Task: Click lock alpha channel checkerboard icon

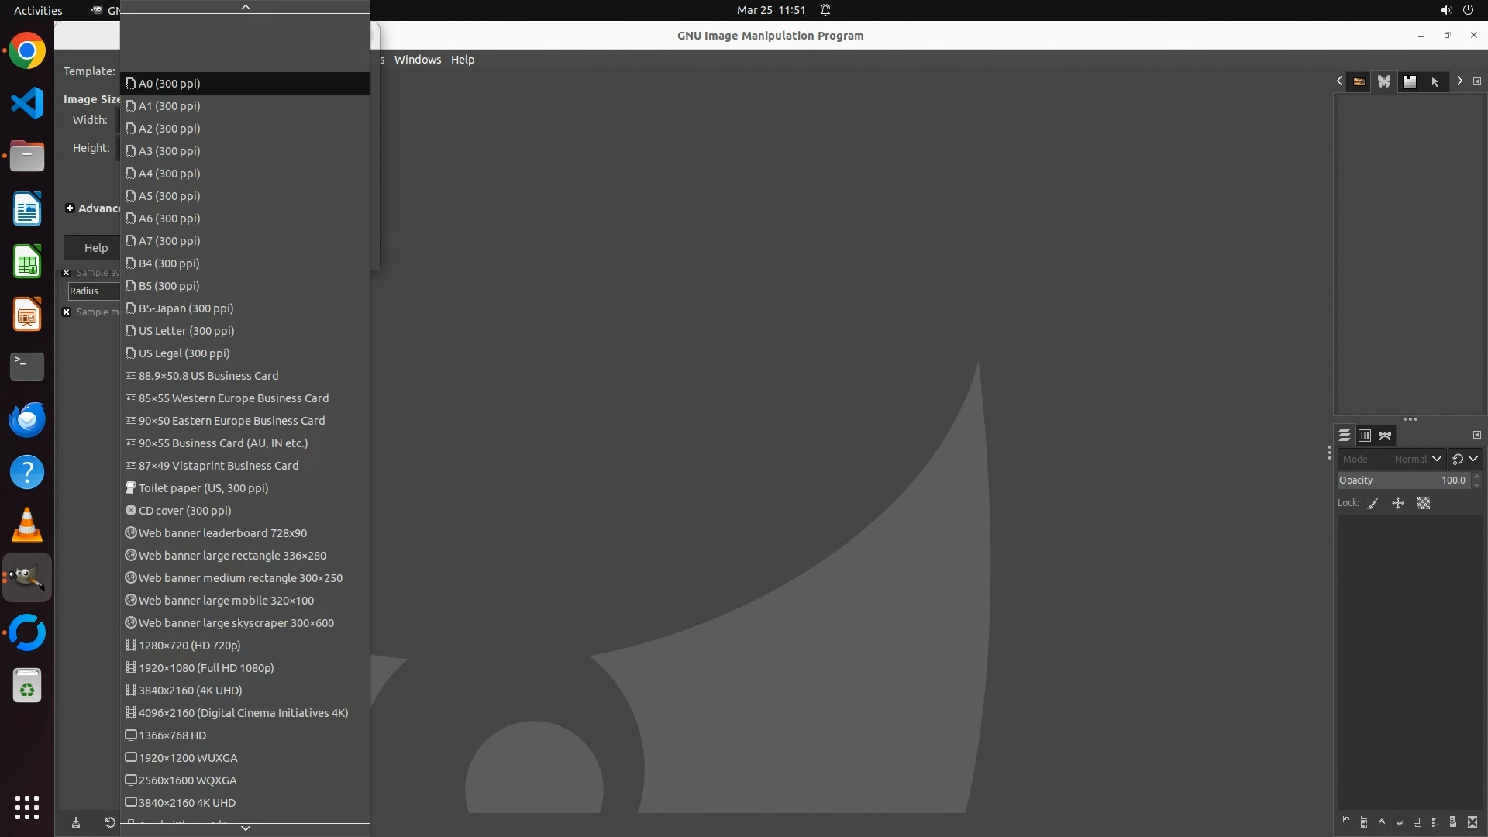Action: 1424,504
